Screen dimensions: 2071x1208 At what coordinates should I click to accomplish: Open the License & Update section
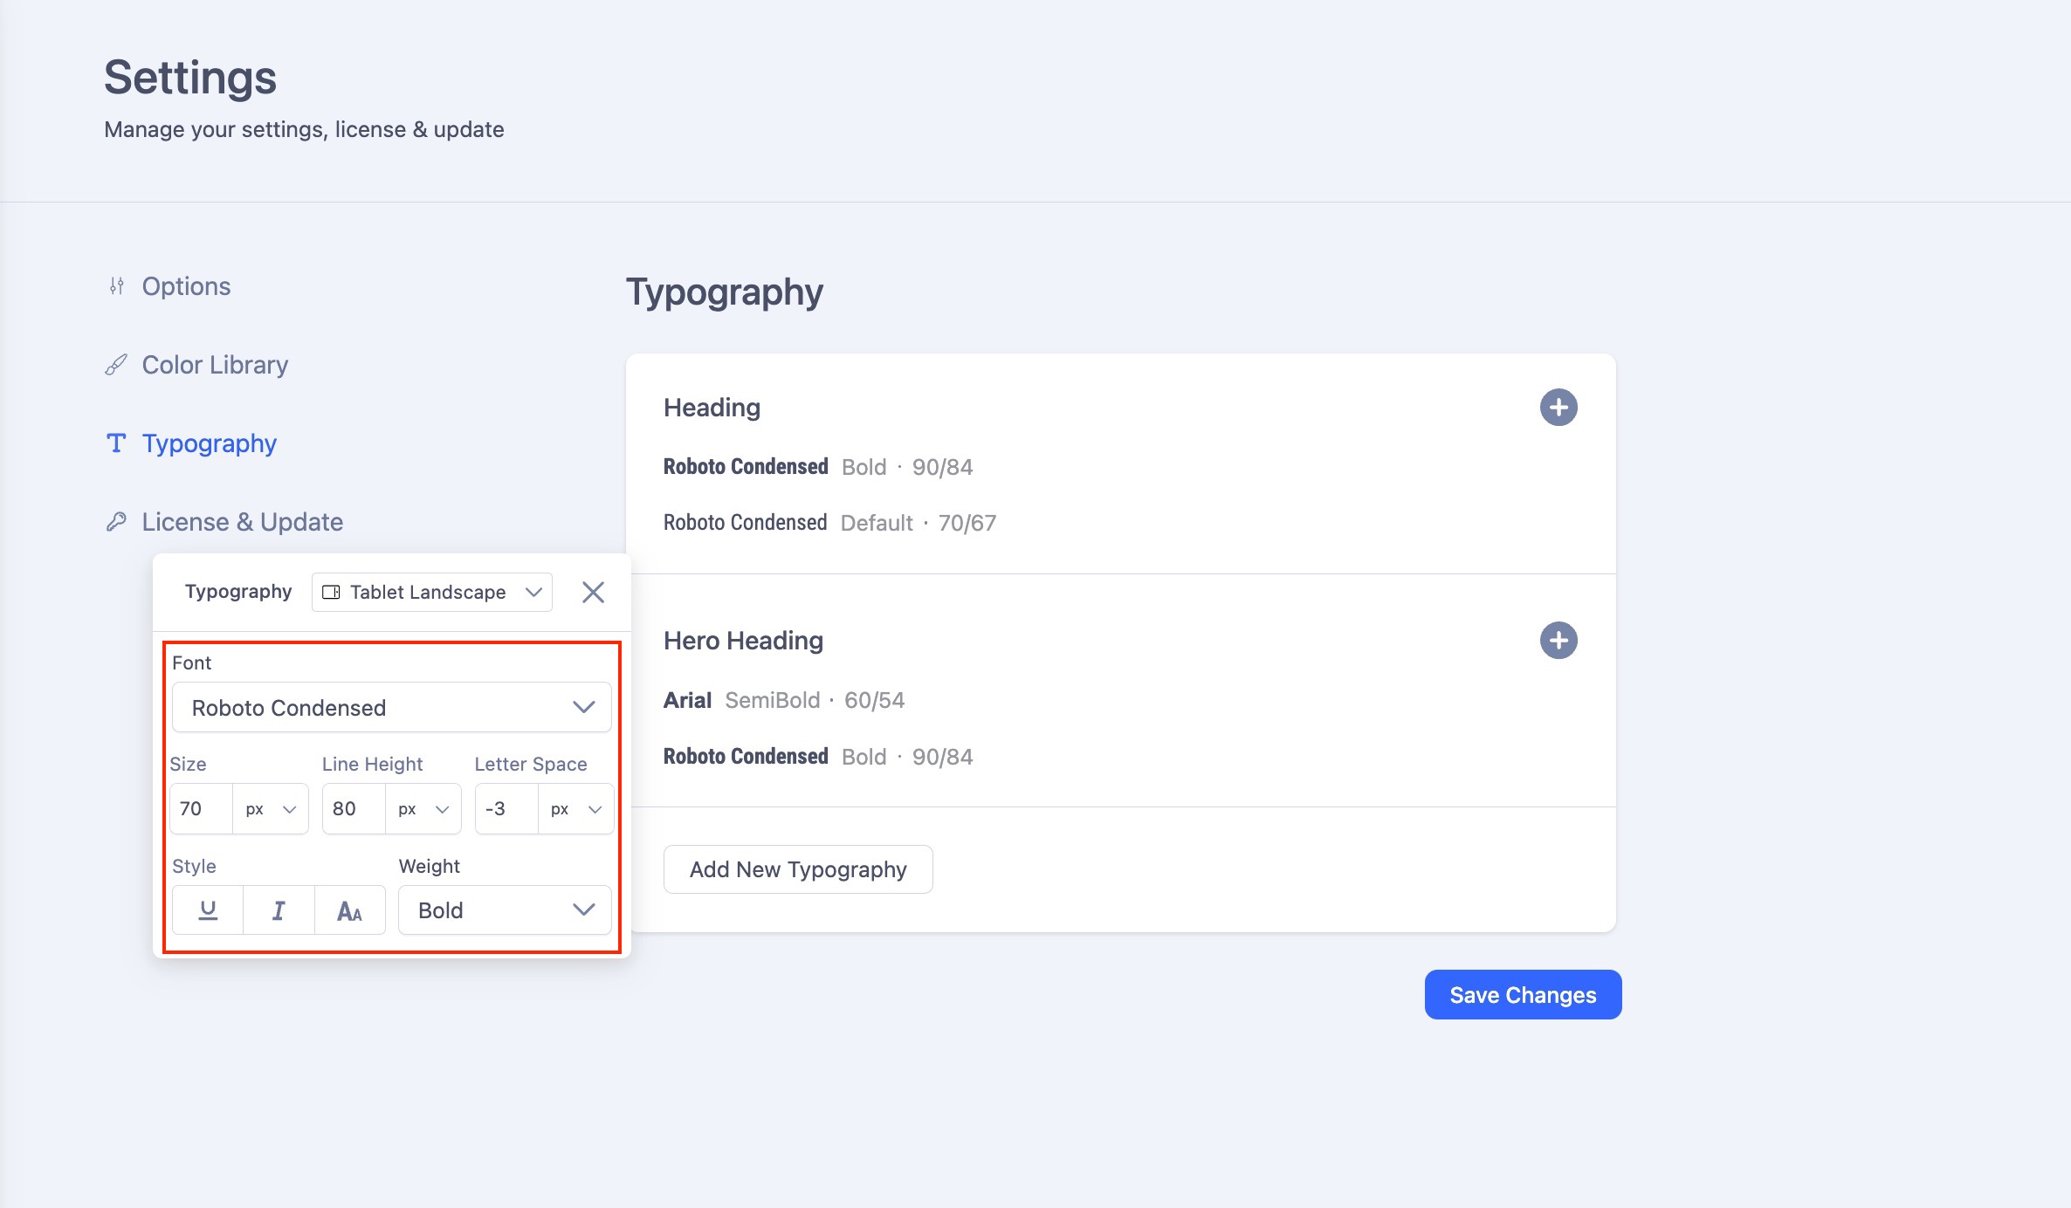(x=242, y=522)
